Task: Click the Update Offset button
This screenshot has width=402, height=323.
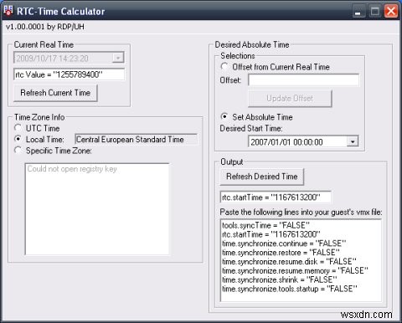Action: click(290, 98)
